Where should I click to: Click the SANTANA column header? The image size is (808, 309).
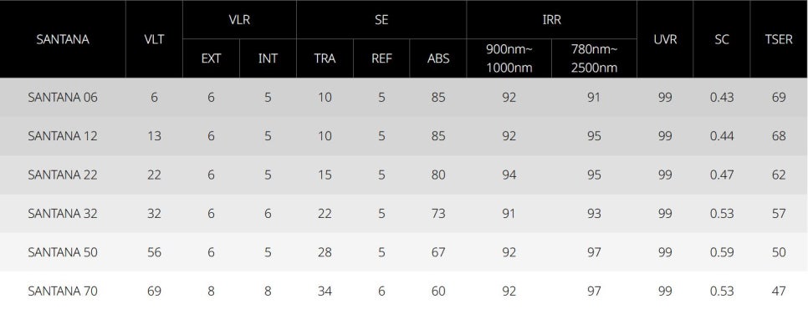tap(63, 39)
